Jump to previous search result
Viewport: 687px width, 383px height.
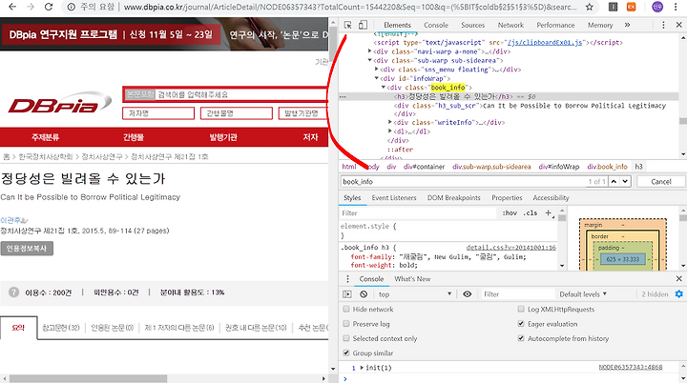(x=614, y=181)
